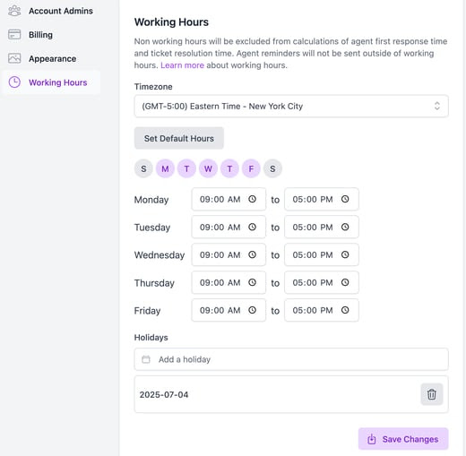Click the Save Changes button

(x=403, y=439)
